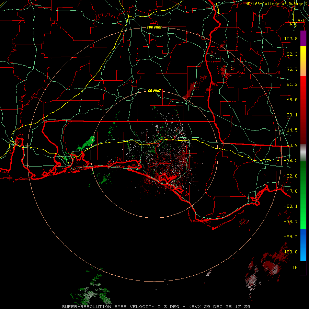Click the gray near-zero segment of the color bar
The height and width of the screenshot is (309, 309).
(x=303, y=153)
